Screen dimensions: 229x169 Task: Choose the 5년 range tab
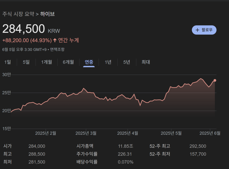tap(127, 62)
